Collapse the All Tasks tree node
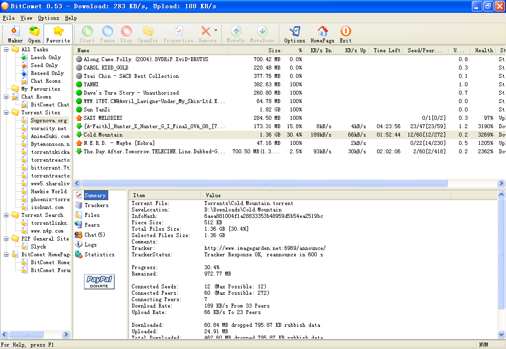This screenshot has width=506, height=349. [6, 50]
